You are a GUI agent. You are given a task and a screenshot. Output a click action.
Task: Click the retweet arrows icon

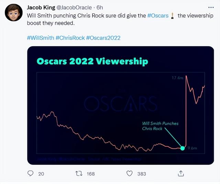79,174
